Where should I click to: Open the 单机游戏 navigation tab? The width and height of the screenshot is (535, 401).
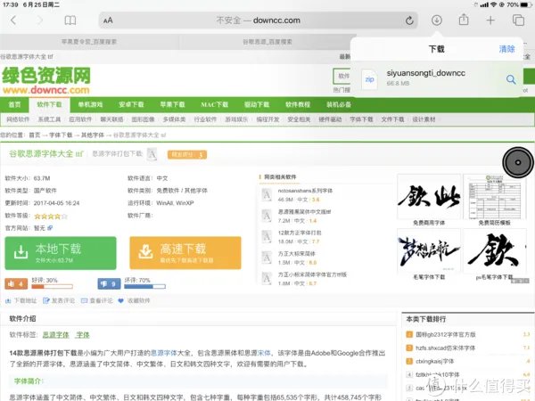pos(90,104)
